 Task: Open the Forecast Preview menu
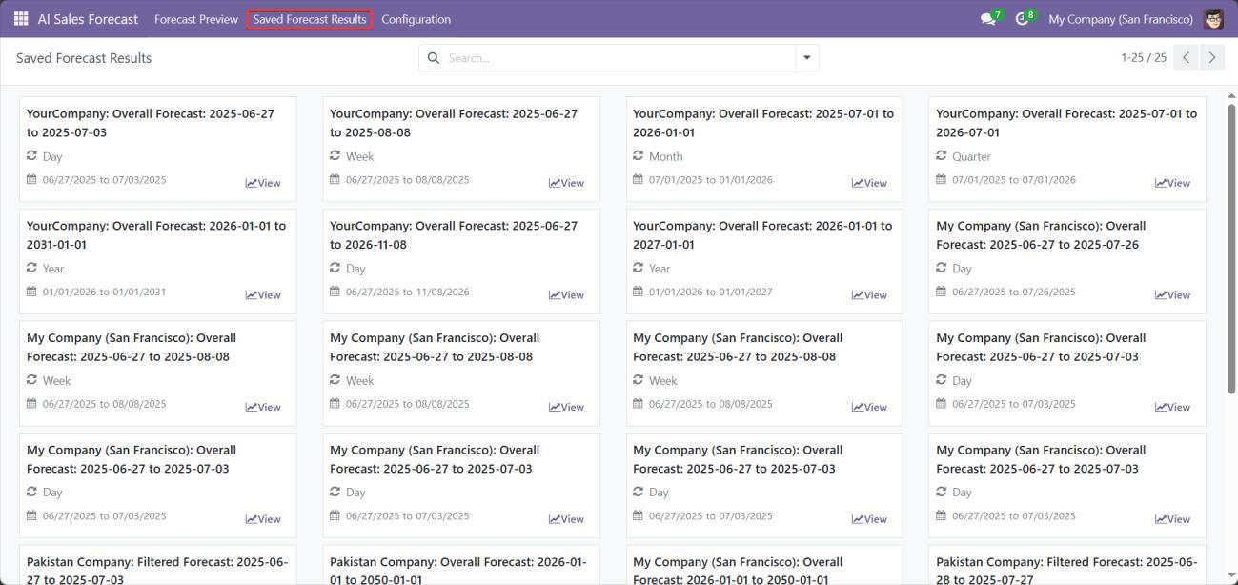[x=196, y=19]
